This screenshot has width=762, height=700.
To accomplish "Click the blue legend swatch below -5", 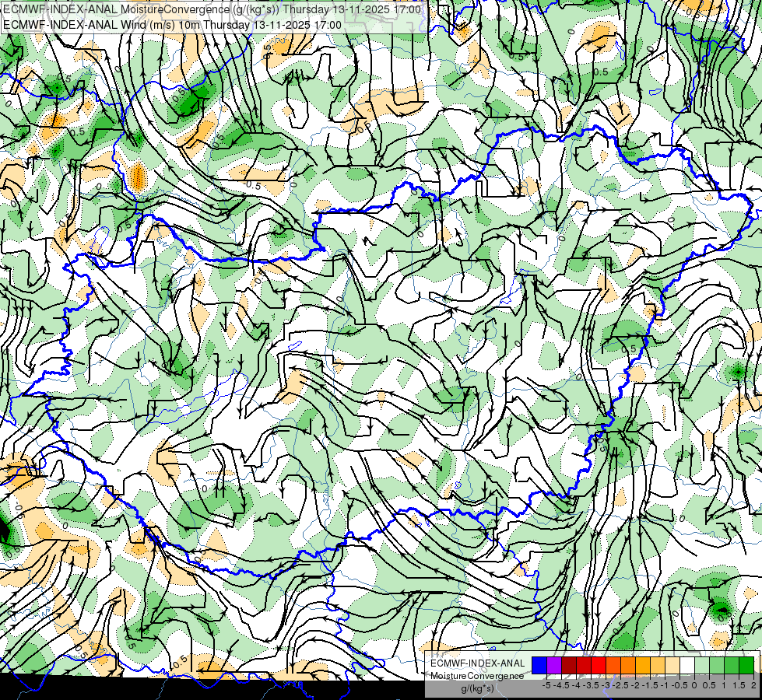I will [x=539, y=666].
